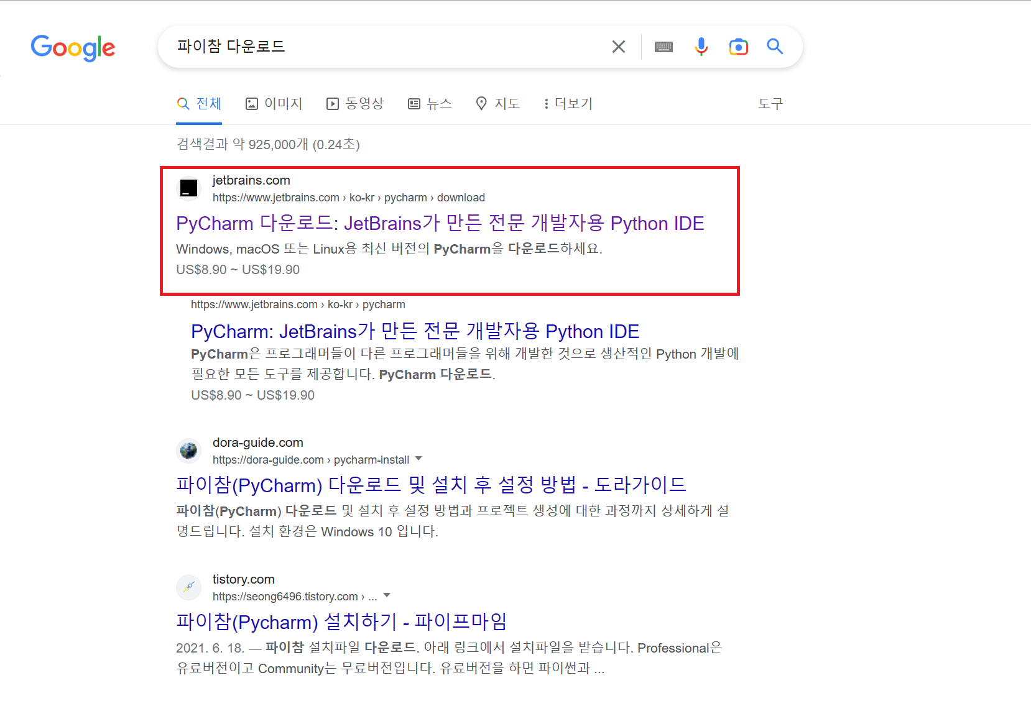This screenshot has width=1031, height=706.
Task: Click the dora-guide.com site name
Action: pos(258,442)
